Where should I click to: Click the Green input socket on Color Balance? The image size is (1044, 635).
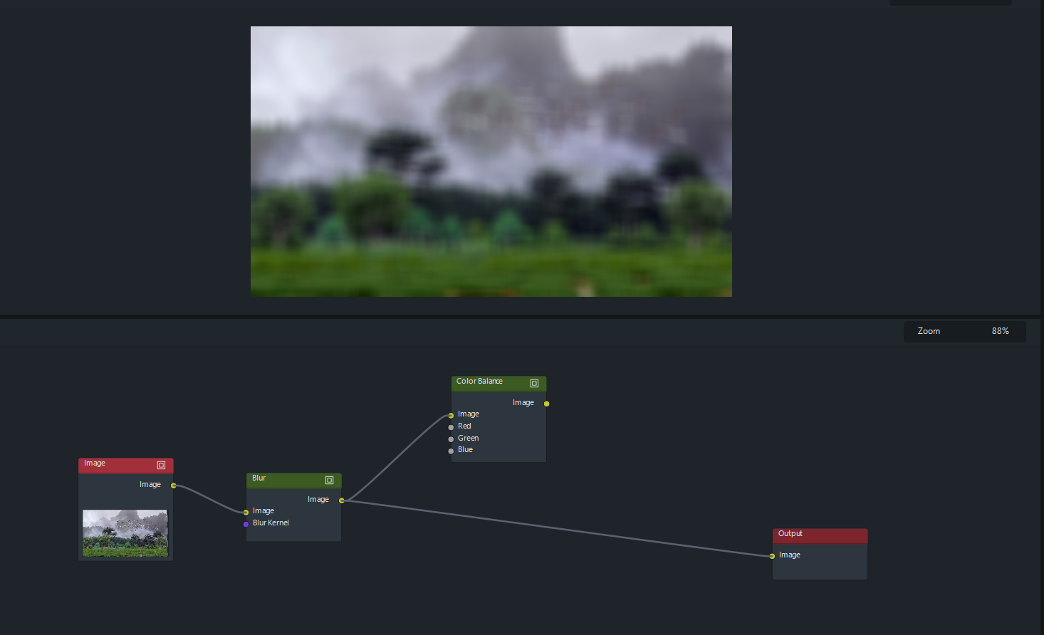tap(451, 439)
